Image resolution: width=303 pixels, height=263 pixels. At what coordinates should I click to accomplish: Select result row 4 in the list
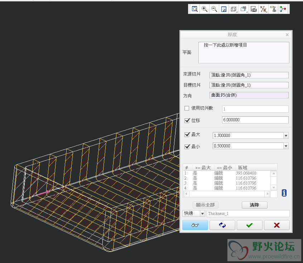227,188
